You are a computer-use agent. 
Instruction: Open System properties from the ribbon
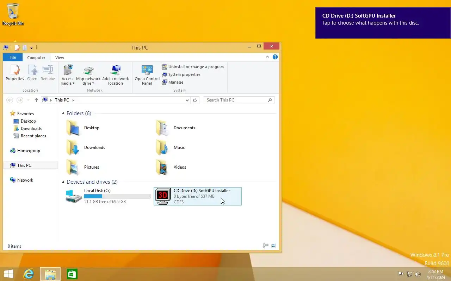pyautogui.click(x=181, y=74)
